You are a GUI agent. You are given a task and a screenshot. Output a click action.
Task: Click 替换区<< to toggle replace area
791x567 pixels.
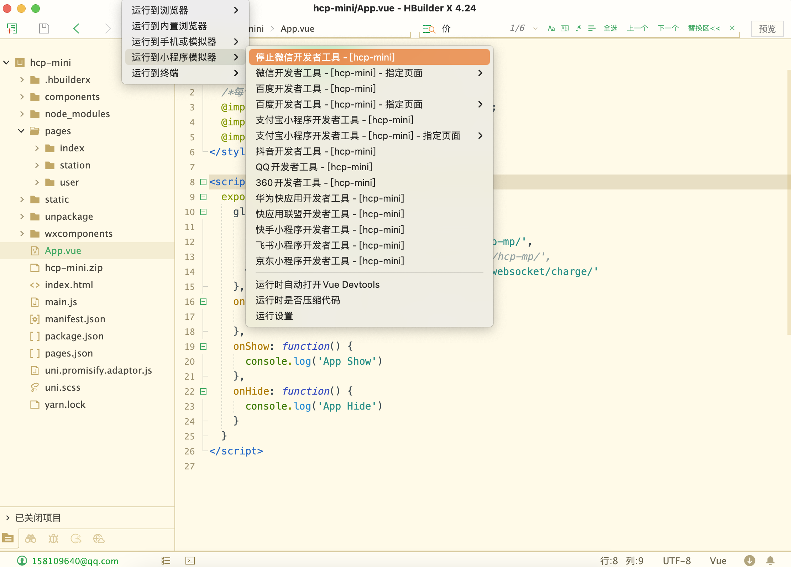(704, 28)
